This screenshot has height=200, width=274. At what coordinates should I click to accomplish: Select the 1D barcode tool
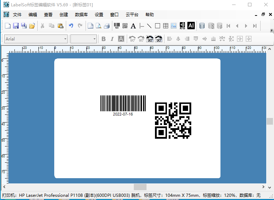pos(117,26)
